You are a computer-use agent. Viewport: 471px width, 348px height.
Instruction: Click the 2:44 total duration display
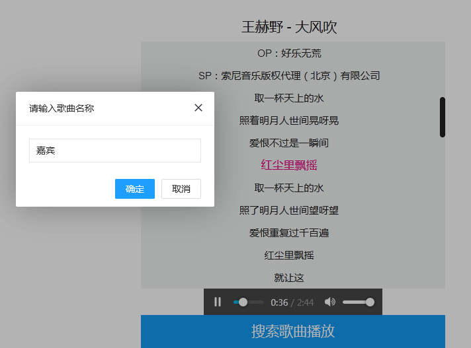(x=305, y=302)
